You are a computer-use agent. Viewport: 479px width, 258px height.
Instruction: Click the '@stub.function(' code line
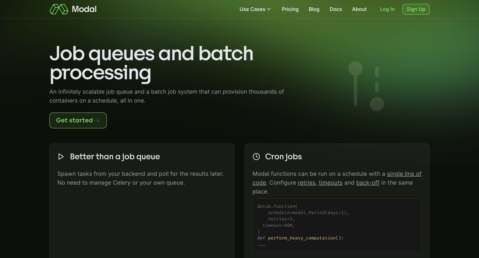(277, 206)
